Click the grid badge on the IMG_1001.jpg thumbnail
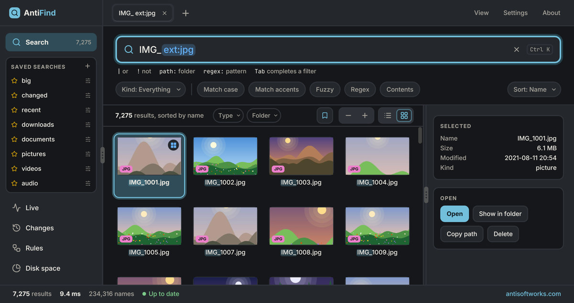This screenshot has width=574, height=303. pos(173,145)
